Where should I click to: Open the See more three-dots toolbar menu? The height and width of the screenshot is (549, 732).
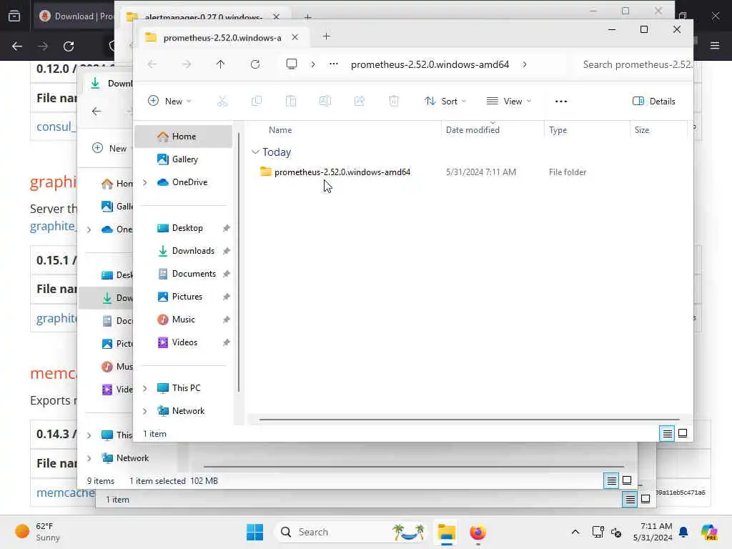point(561,102)
